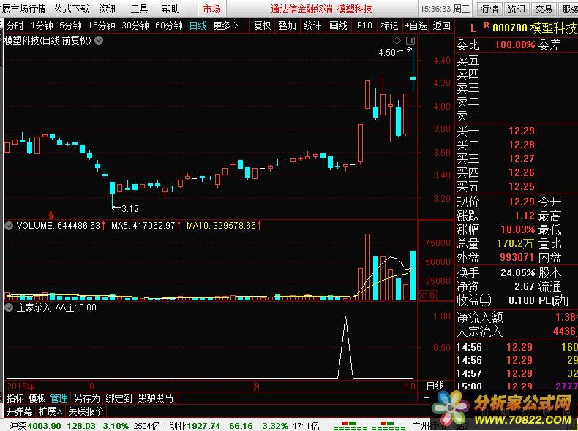578x431 pixels.
Task: Click the 总量 value 178.2万
Action: pyautogui.click(x=515, y=244)
